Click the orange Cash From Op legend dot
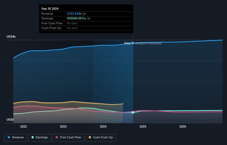The height and width of the screenshot is (145, 227). pyautogui.click(x=90, y=137)
